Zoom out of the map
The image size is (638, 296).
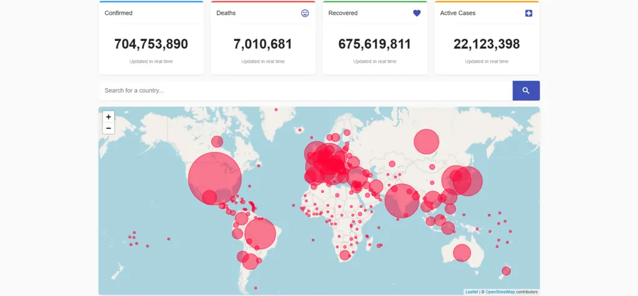click(x=108, y=128)
